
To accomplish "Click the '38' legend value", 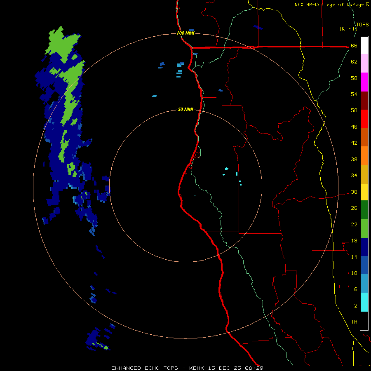I will pyautogui.click(x=354, y=159).
